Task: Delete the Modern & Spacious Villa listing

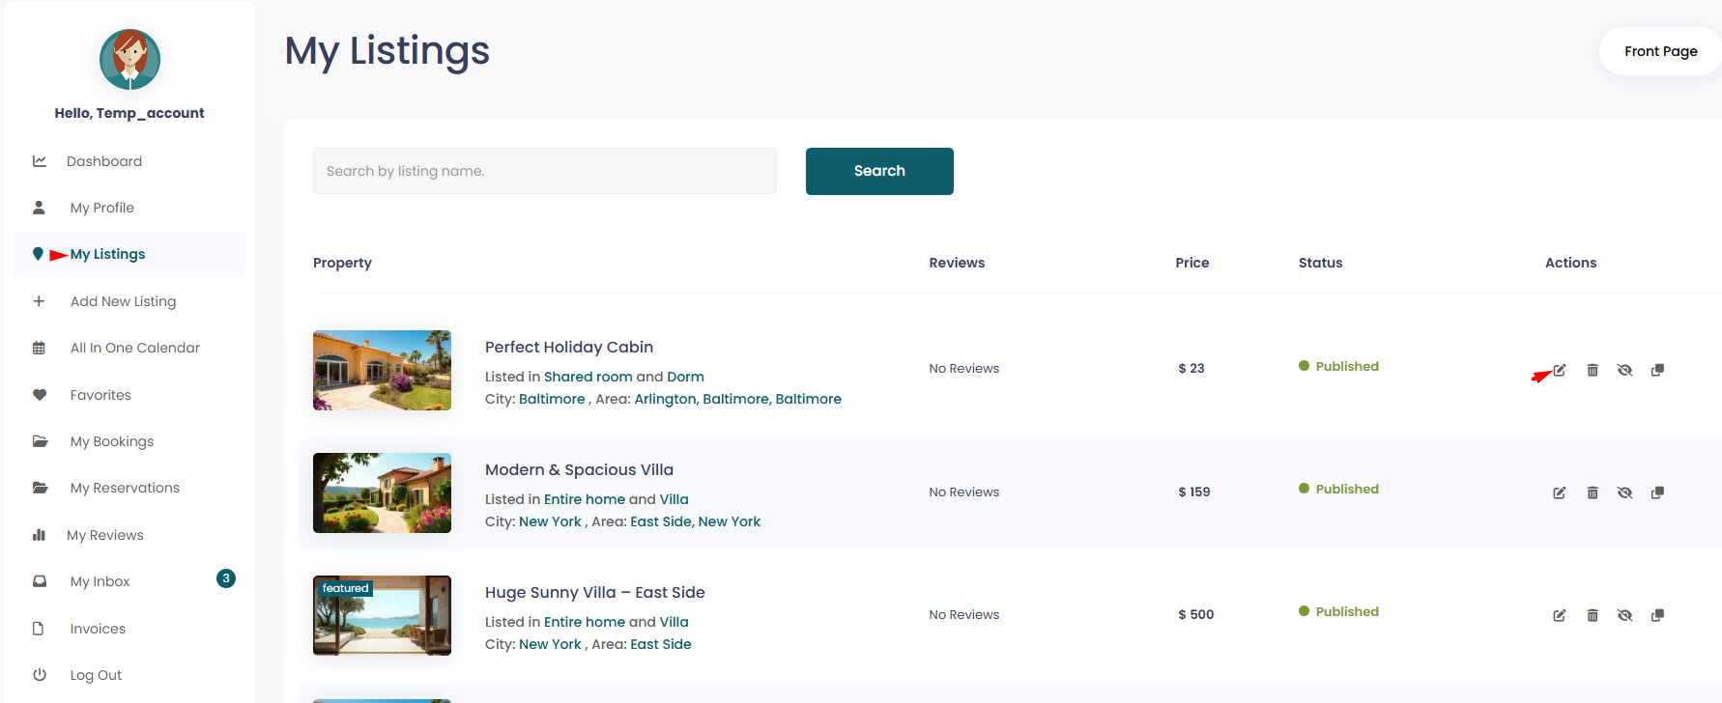Action: point(1593,492)
